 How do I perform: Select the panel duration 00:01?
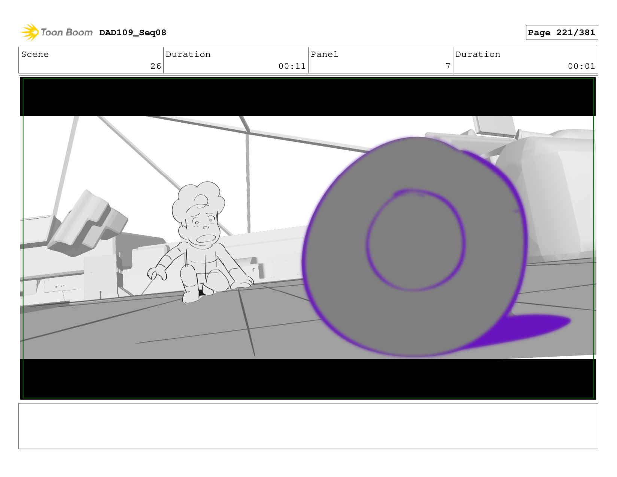[581, 66]
